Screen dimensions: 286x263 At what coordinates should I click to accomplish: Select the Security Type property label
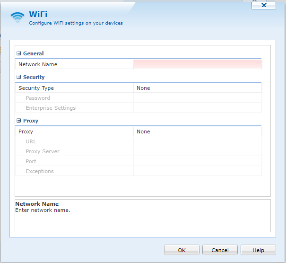[x=36, y=88]
